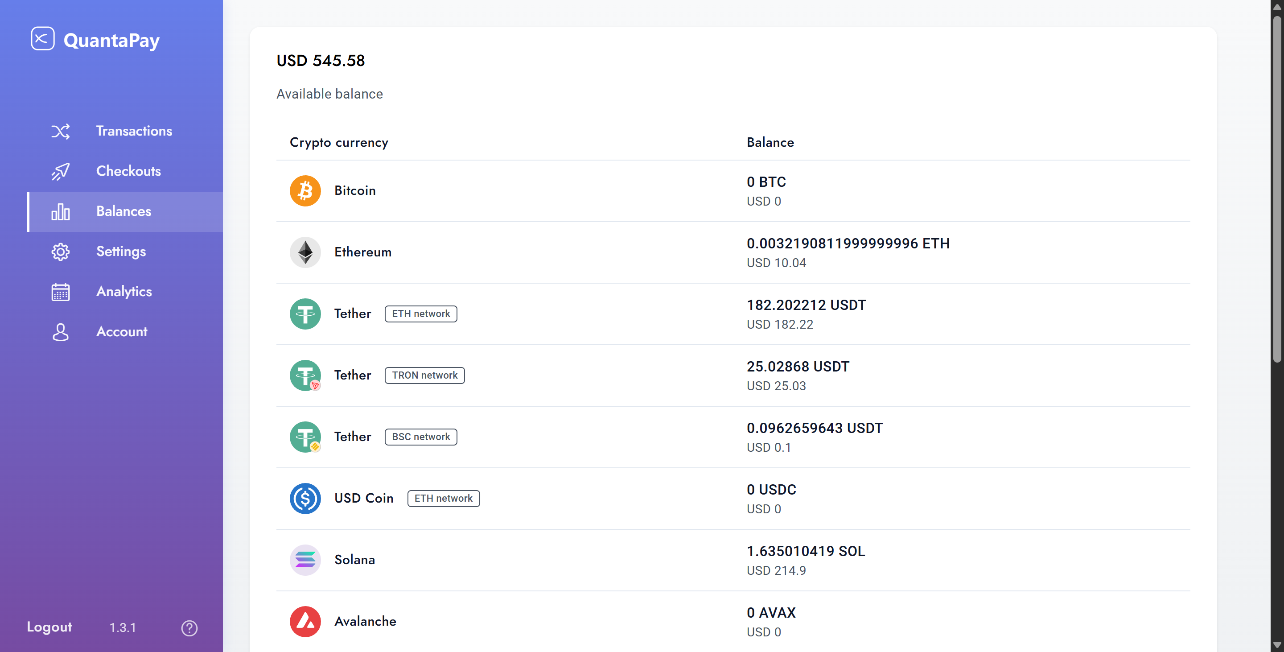The height and width of the screenshot is (652, 1284).
Task: Select the Balances menu item
Action: pos(125,211)
